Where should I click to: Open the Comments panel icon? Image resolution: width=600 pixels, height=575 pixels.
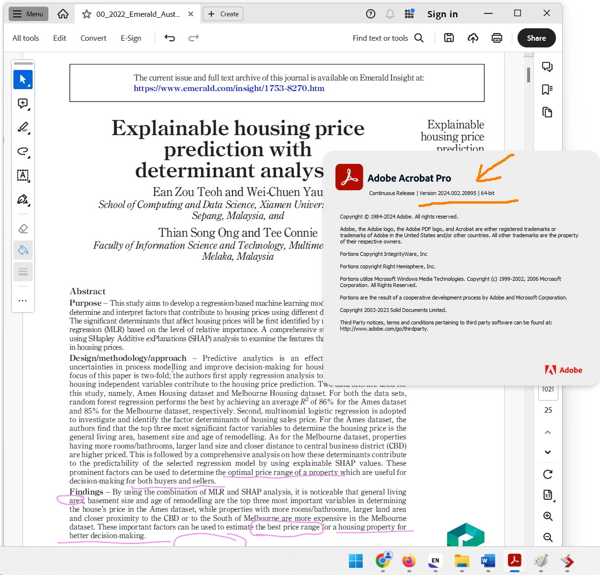tap(547, 67)
